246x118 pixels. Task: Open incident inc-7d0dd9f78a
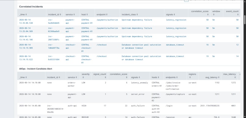[x=54, y=46]
